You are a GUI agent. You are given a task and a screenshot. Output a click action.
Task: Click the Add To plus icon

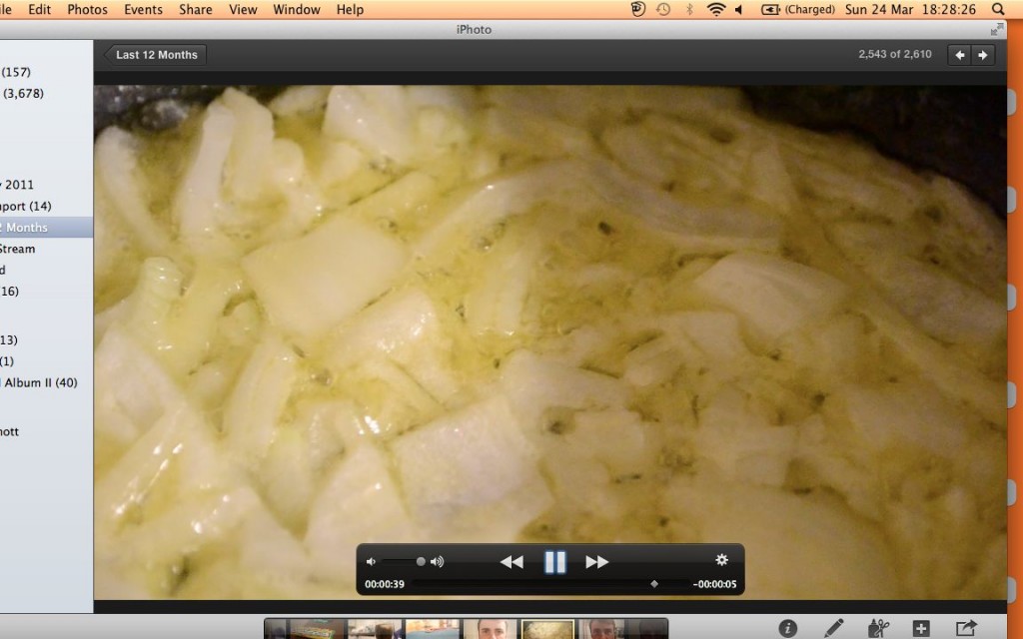coord(920,629)
